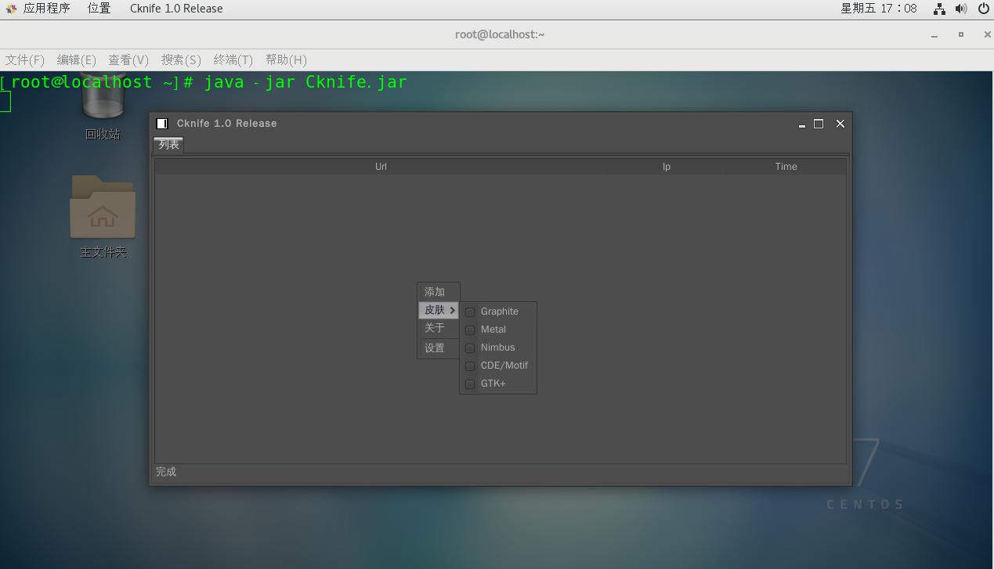Maximize the Cknife window
Viewport: 994px width, 569px height.
pos(819,124)
